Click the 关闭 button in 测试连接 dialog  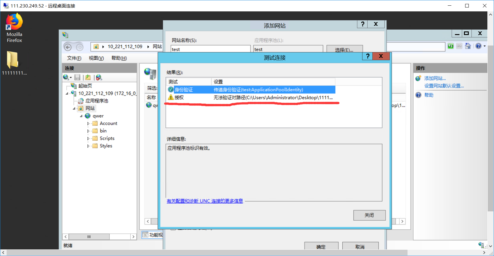(369, 215)
